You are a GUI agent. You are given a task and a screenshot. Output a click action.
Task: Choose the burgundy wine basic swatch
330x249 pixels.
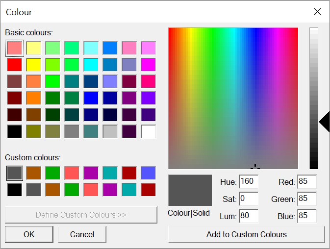tap(129, 81)
